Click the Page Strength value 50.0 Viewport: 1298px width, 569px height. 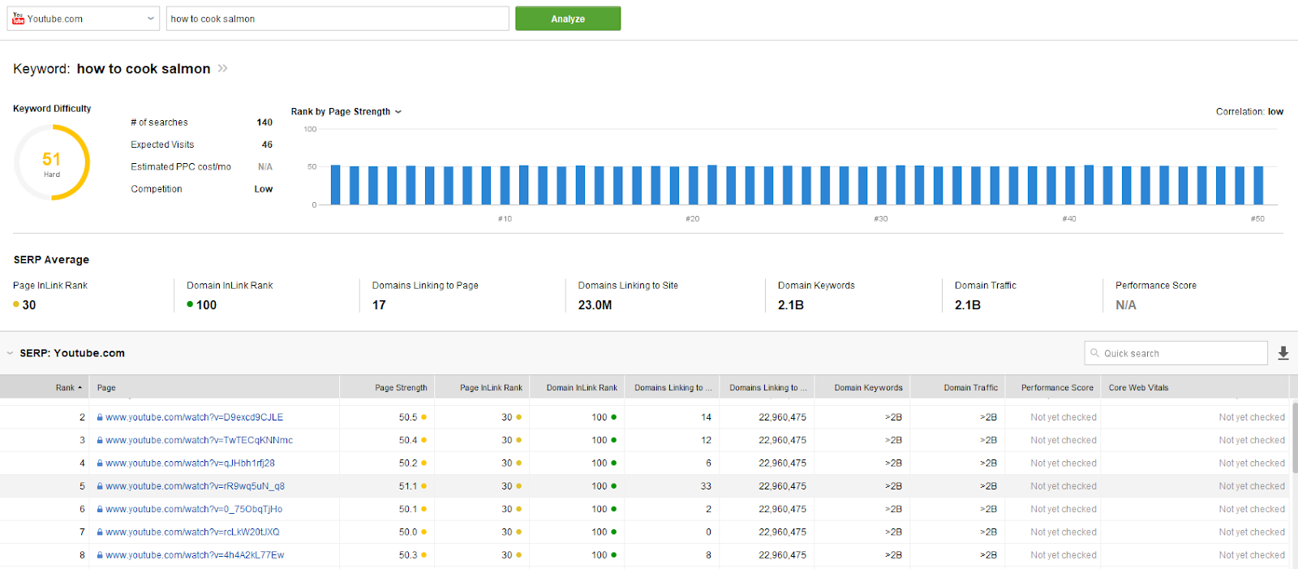pyautogui.click(x=408, y=532)
